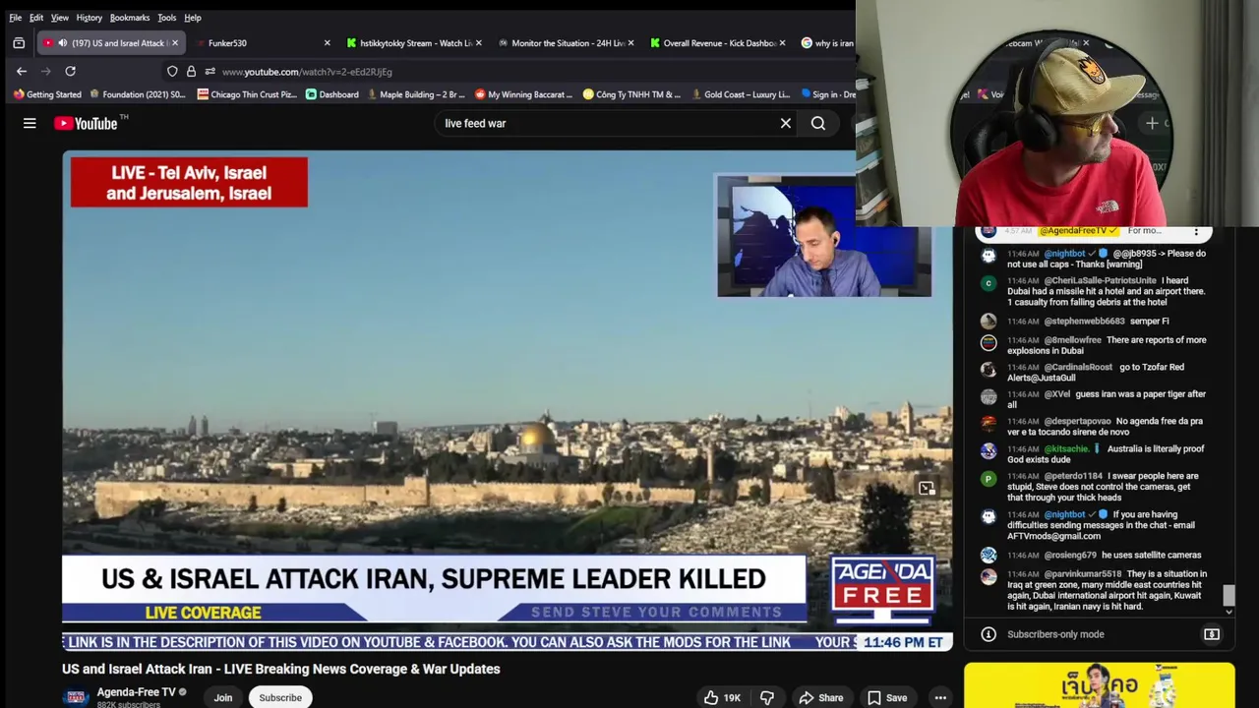Clear the 'live feed war' search text
The image size is (1259, 708).
786,123
